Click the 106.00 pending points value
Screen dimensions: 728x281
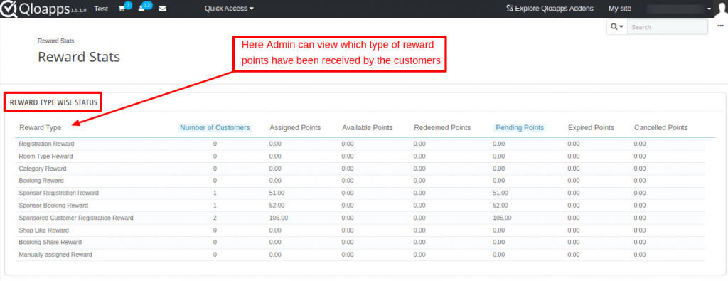pyautogui.click(x=503, y=218)
